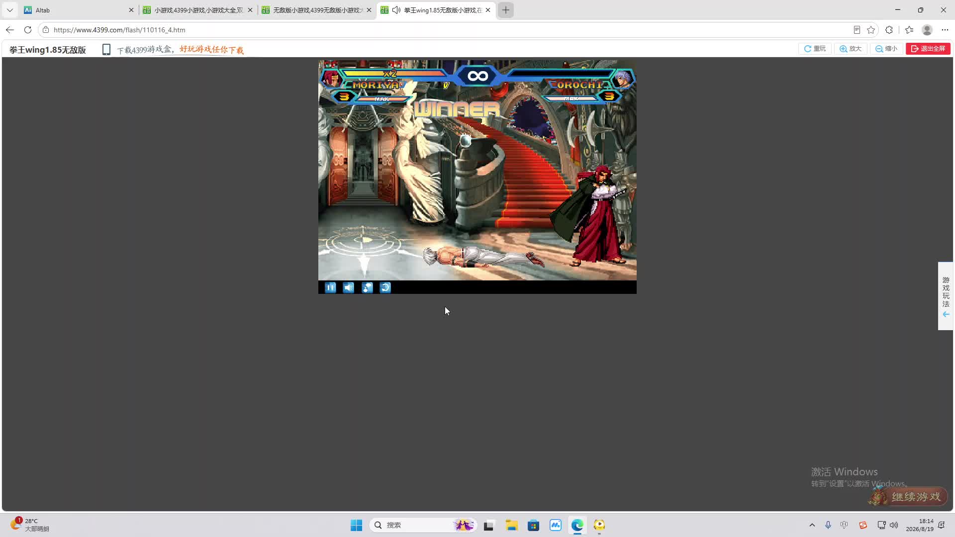Image resolution: width=955 pixels, height=537 pixels.
Task: Open the blue wave app on taskbar
Action: pos(556,525)
